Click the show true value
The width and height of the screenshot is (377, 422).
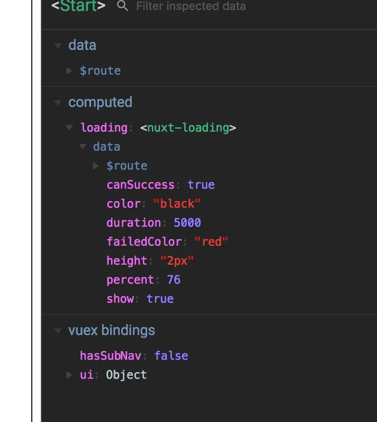[x=160, y=299]
